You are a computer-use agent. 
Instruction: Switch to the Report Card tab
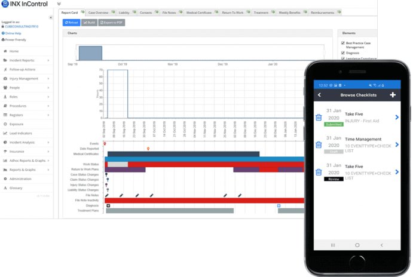[72, 13]
